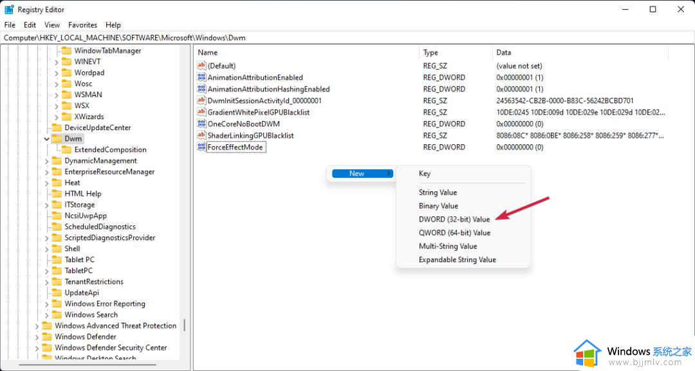Expand the Windows Error Reporting key
The image size is (695, 371).
pyautogui.click(x=46, y=304)
